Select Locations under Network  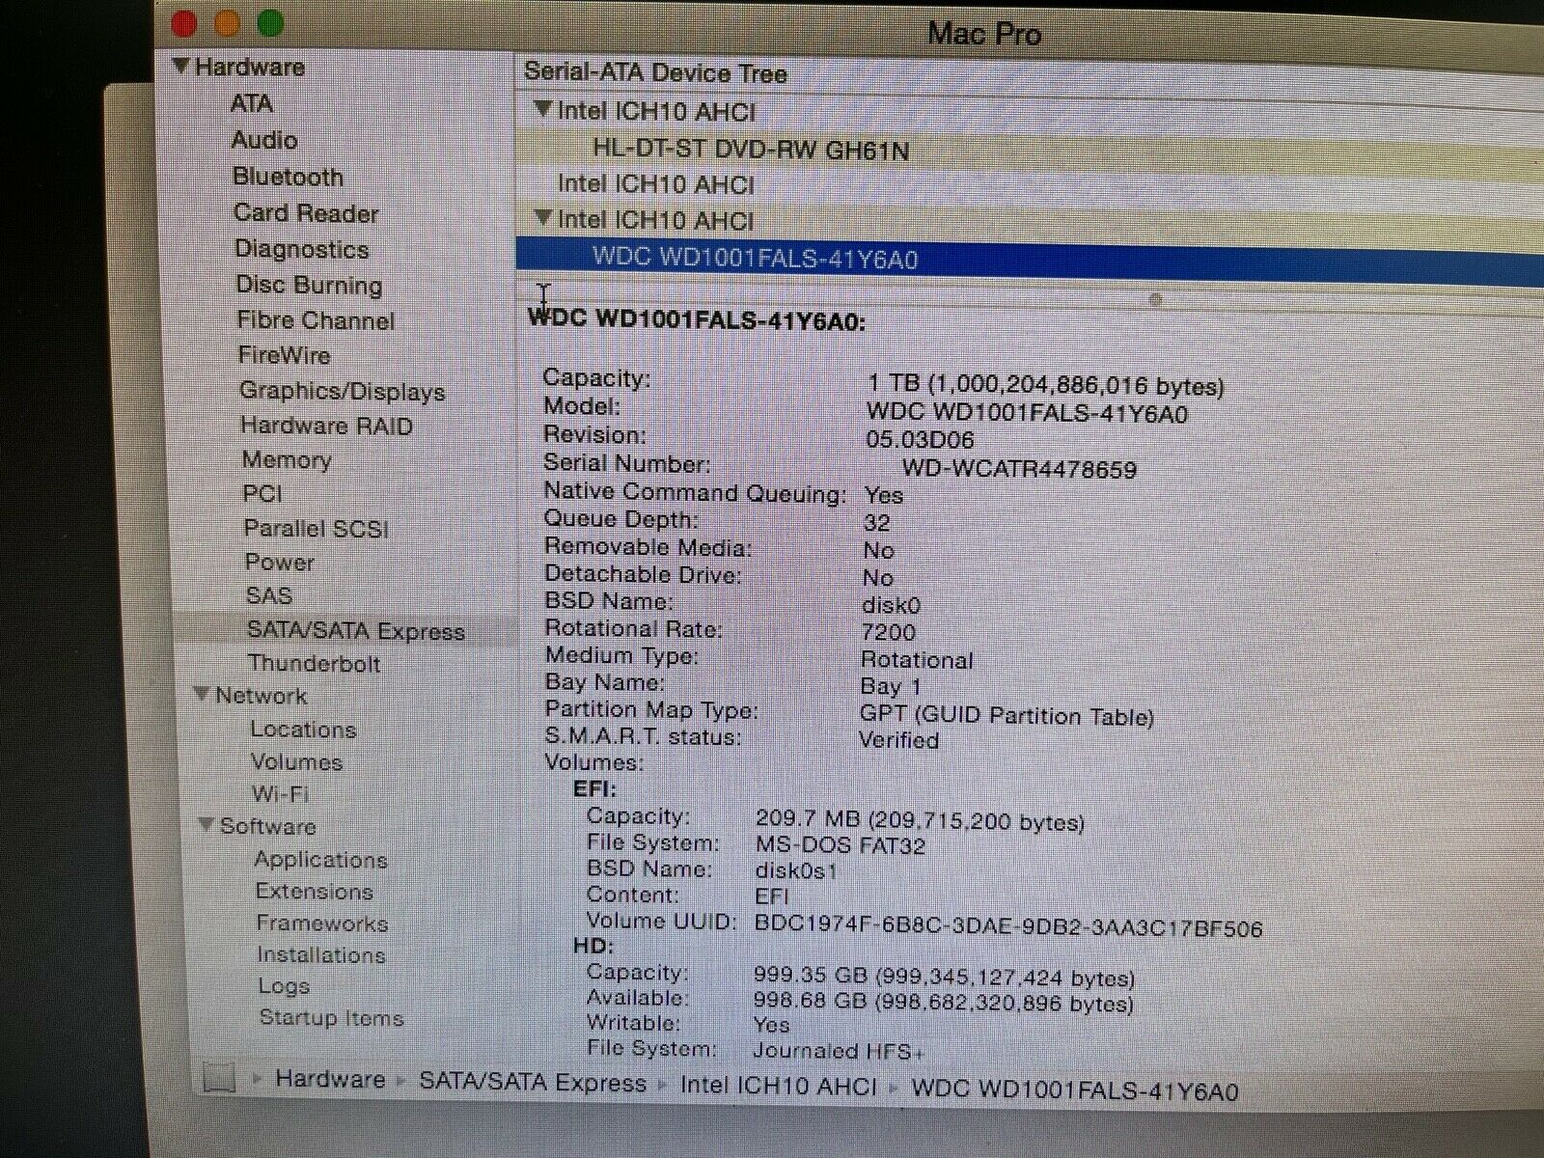coord(303,730)
